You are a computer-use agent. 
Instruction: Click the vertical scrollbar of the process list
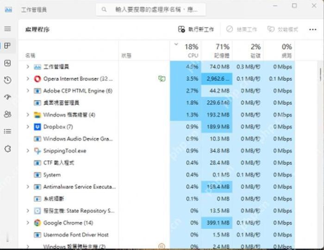click(320, 75)
